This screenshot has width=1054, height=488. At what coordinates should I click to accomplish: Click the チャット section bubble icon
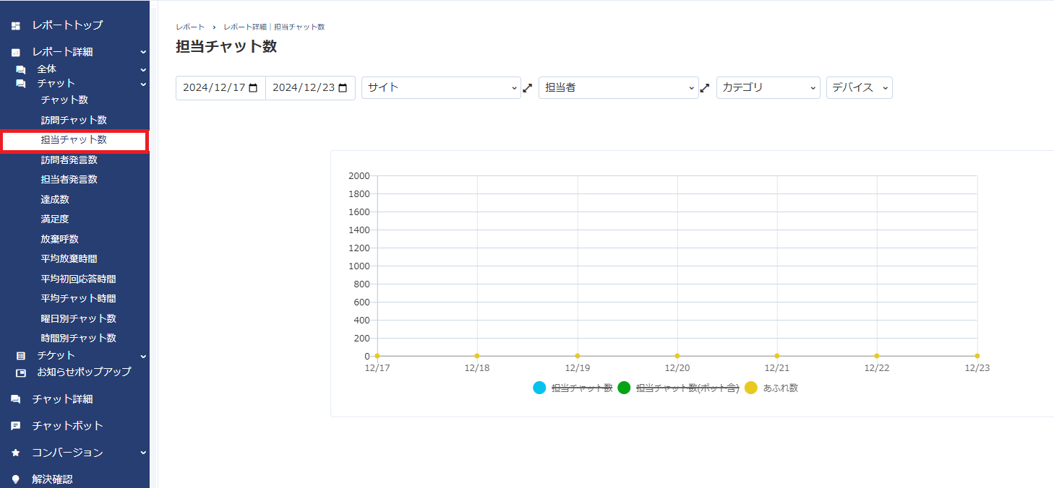[21, 84]
